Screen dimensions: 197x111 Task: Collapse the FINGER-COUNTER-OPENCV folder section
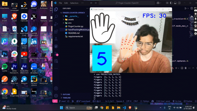[x=74, y=13]
